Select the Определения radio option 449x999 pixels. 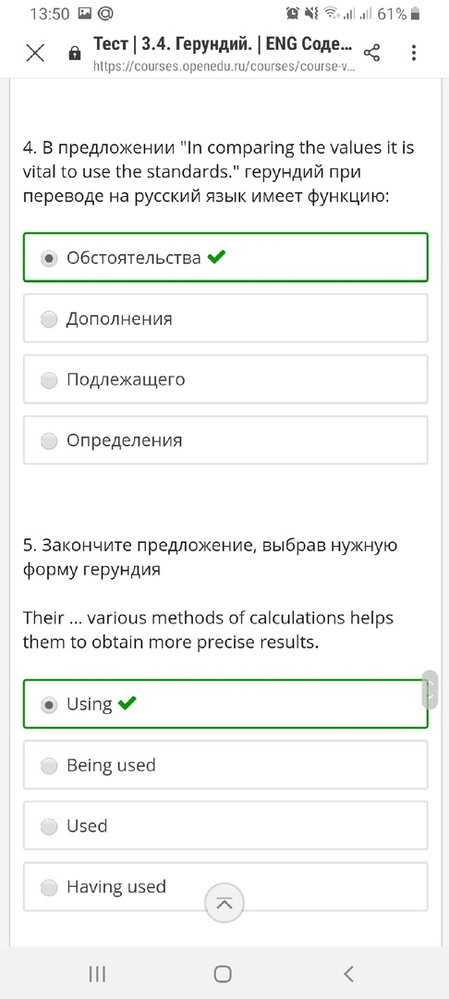[225, 440]
